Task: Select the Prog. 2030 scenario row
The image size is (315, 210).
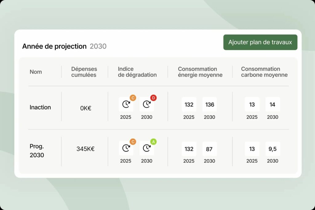Action: [36, 150]
